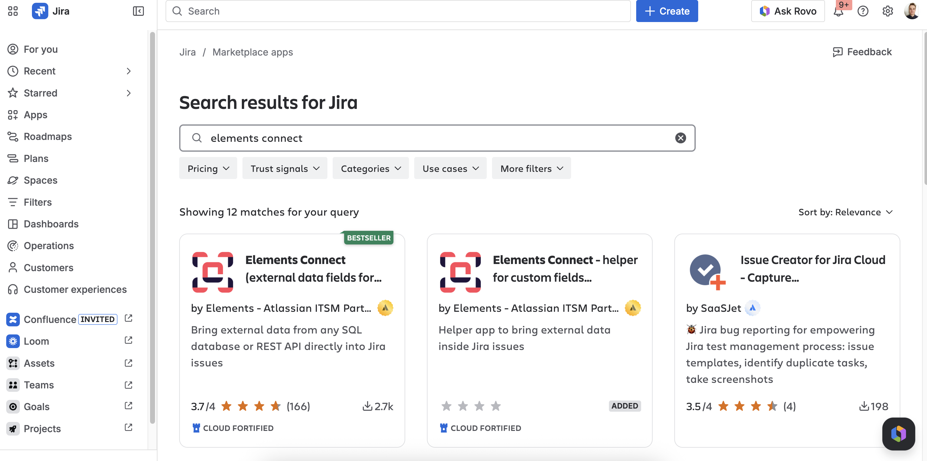This screenshot has height=461, width=927.
Task: Open the app switcher grid icon
Action: (x=13, y=11)
